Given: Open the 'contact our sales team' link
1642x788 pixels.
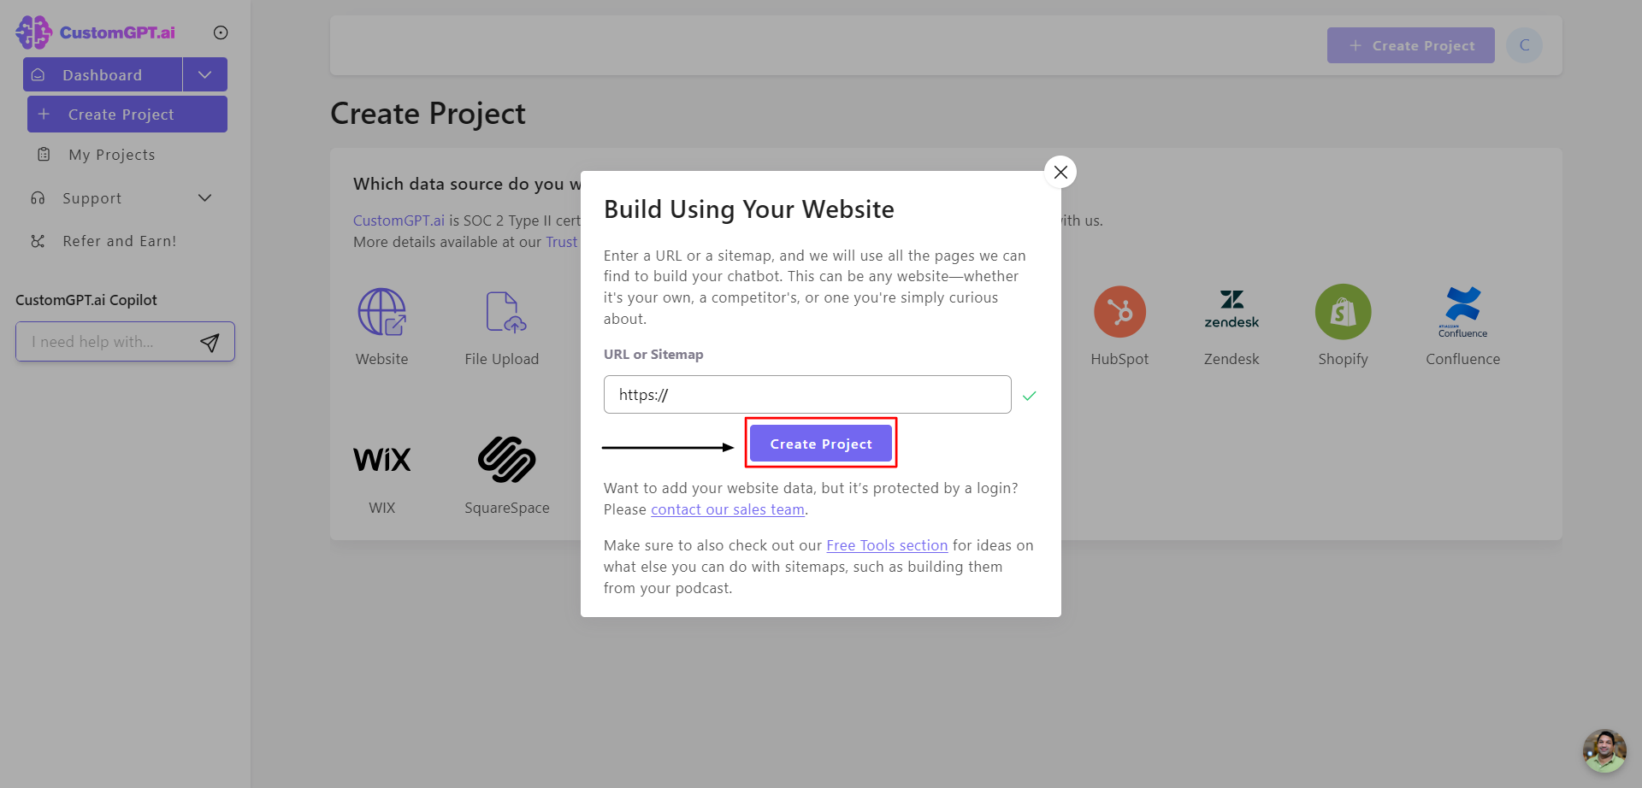Looking at the screenshot, I should 728,509.
